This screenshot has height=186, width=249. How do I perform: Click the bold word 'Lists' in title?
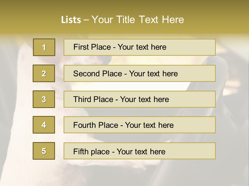click(71, 20)
